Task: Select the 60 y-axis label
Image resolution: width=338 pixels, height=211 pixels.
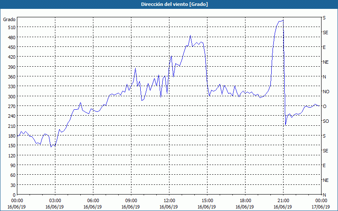Action: click(x=13, y=175)
